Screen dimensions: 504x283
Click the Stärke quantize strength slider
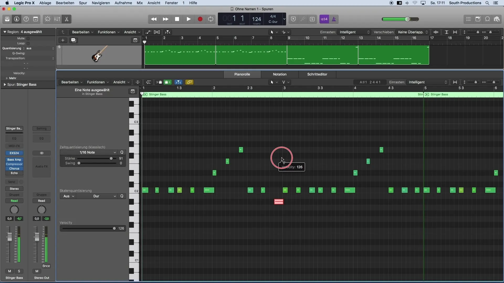[x=97, y=159]
